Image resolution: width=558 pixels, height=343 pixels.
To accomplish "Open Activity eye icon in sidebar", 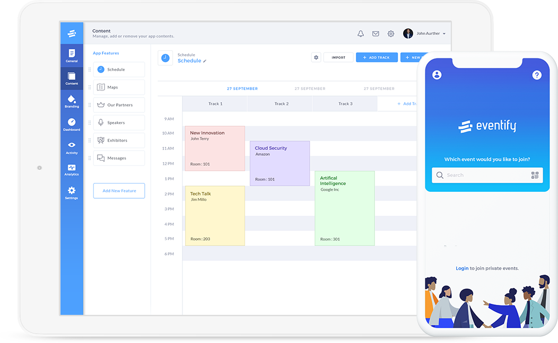I will click(x=72, y=147).
